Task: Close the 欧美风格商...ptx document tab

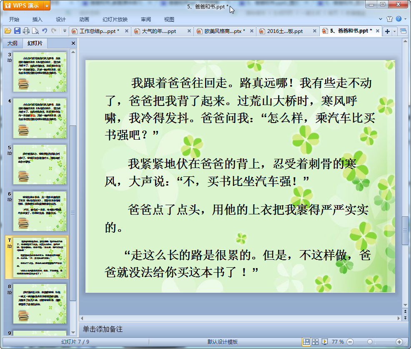Action: point(252,31)
